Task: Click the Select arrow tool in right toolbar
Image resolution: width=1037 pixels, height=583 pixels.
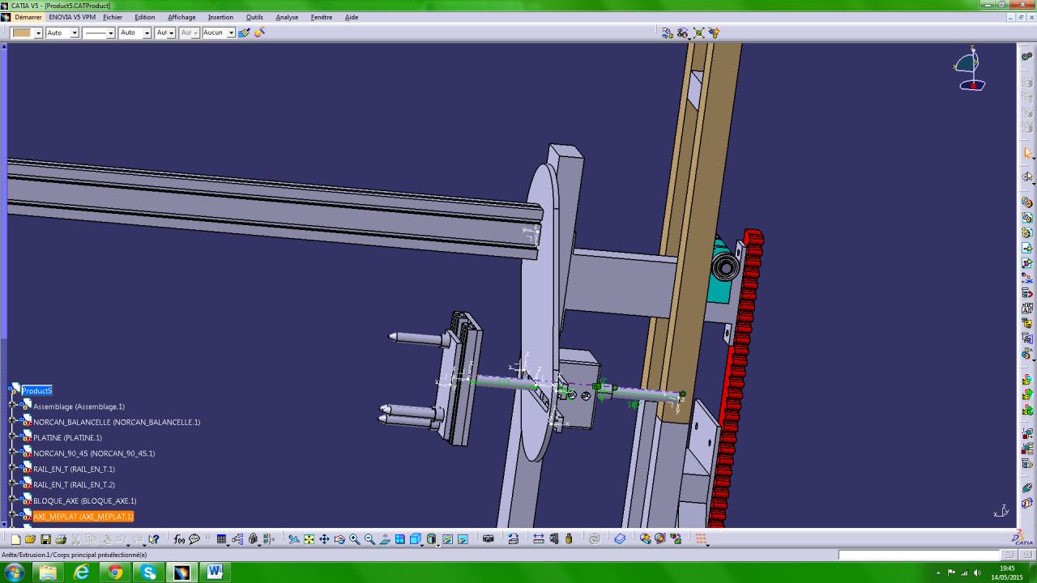Action: pyautogui.click(x=1027, y=153)
